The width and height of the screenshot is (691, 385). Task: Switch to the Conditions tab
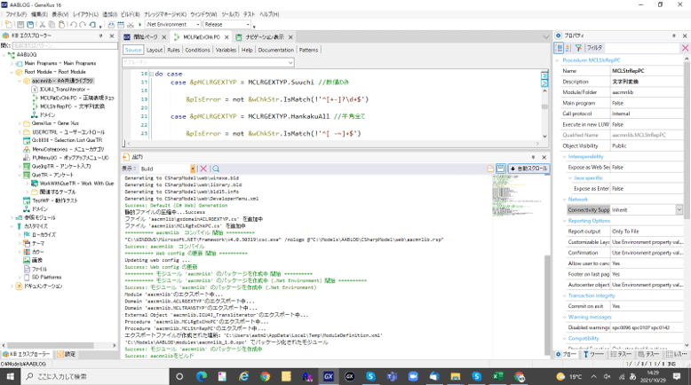click(197, 51)
